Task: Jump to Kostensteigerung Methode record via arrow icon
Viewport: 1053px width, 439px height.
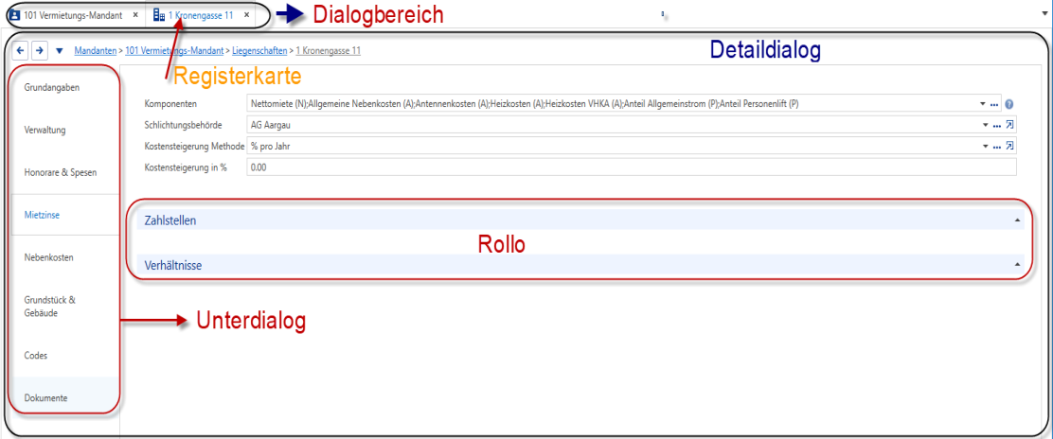Action: [x=1008, y=146]
